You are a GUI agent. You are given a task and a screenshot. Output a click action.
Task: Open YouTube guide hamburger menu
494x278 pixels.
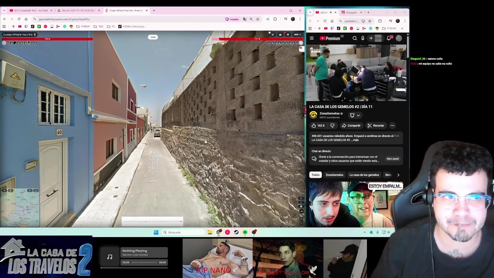click(x=312, y=38)
